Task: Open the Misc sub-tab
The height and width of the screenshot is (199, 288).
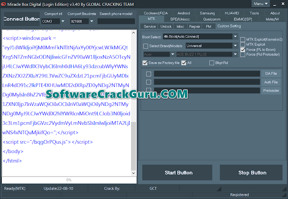Action: (180, 27)
